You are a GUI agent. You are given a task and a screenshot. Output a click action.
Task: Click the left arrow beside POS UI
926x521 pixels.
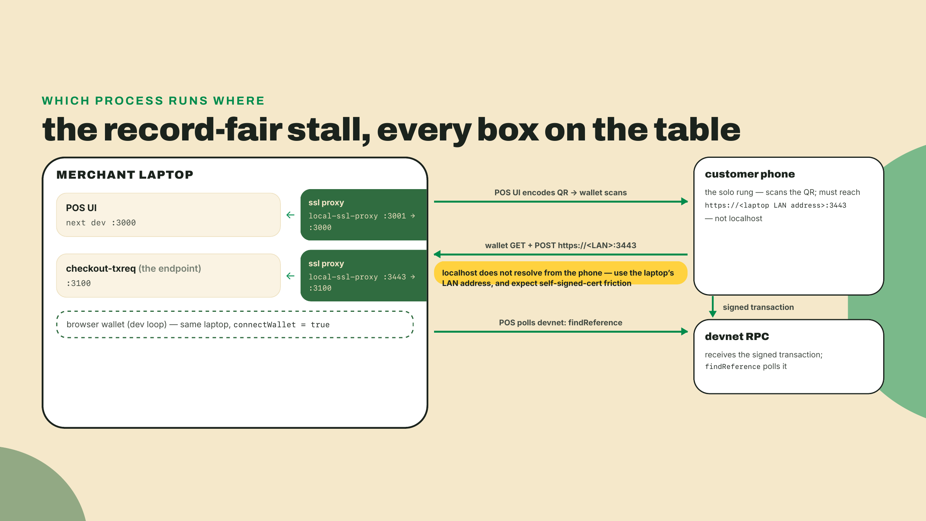(x=291, y=215)
